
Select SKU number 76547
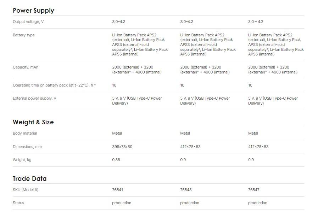254,190
